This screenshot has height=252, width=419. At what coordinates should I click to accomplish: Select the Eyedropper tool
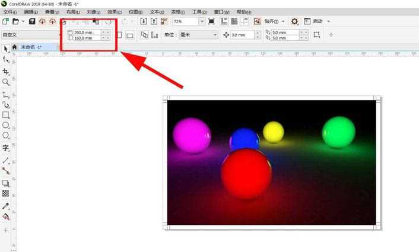point(5,206)
